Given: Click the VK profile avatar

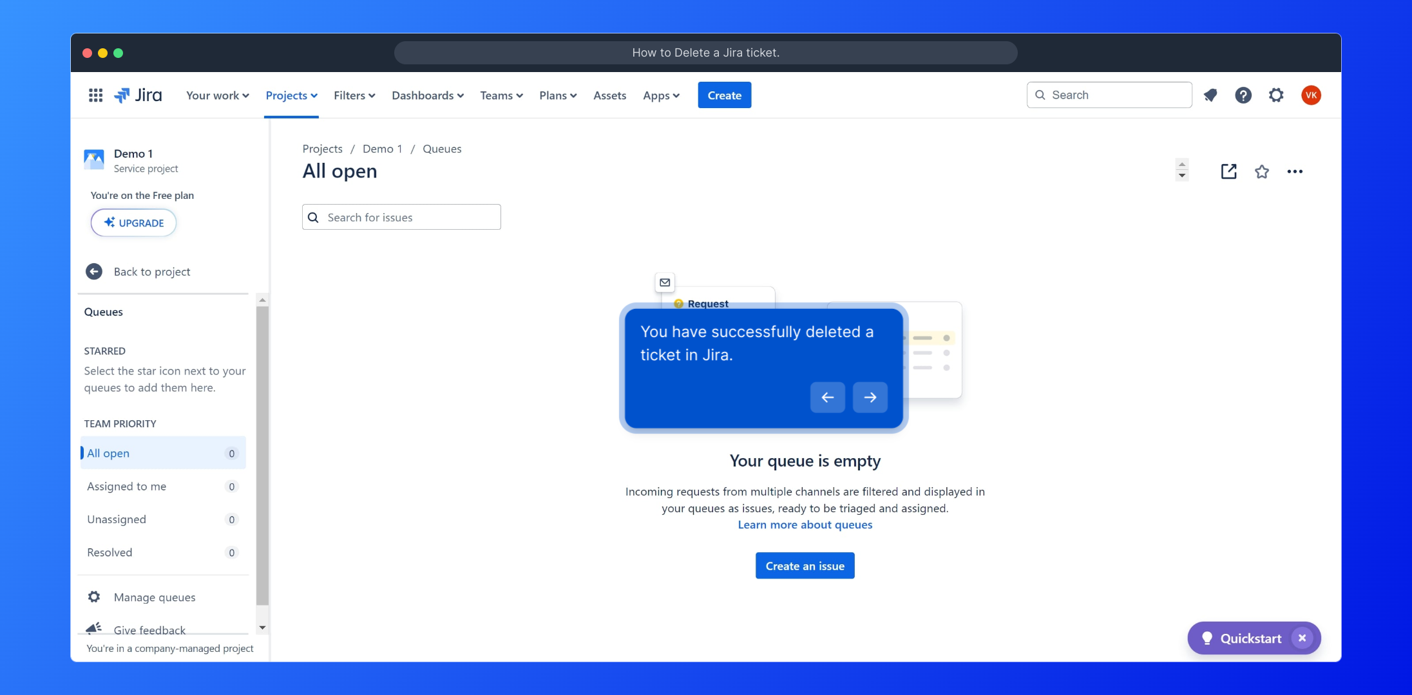Looking at the screenshot, I should coord(1311,95).
